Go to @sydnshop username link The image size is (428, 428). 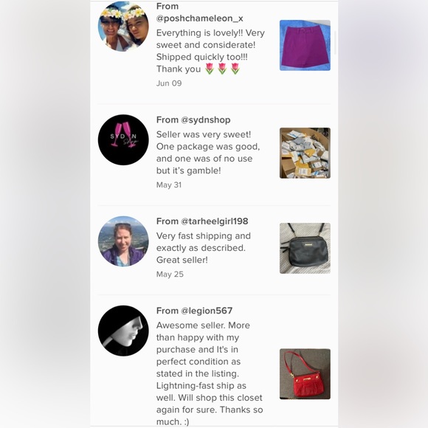(206, 120)
